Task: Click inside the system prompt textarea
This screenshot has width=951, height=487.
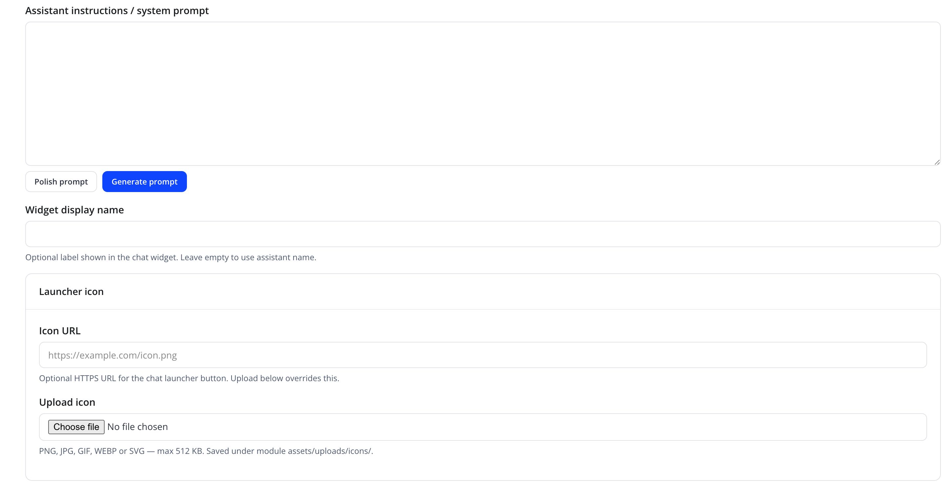Action: tap(482, 93)
